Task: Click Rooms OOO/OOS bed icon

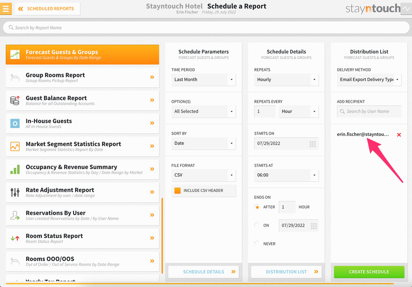Action: 15,261
